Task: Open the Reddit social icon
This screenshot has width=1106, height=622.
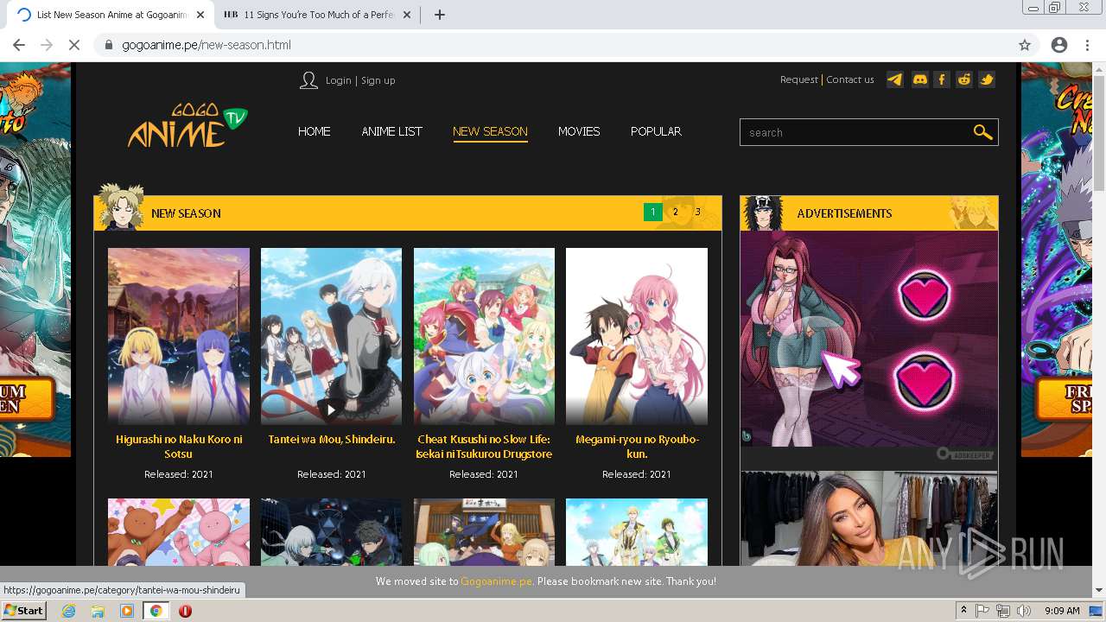Action: tap(964, 79)
